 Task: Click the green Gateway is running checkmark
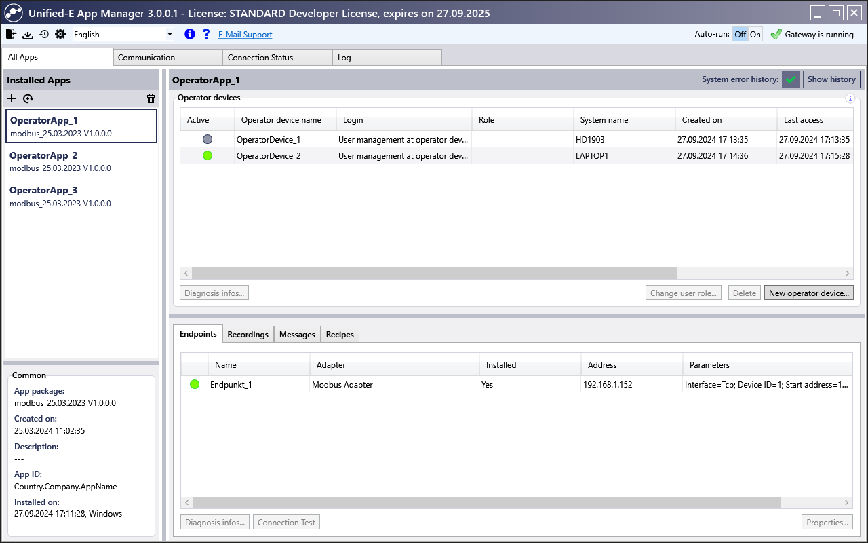776,34
